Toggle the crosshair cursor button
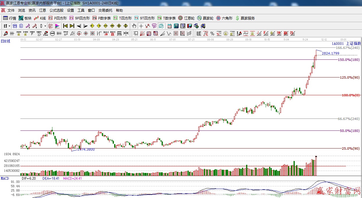The width and height of the screenshot is (362, 198). 141,26
